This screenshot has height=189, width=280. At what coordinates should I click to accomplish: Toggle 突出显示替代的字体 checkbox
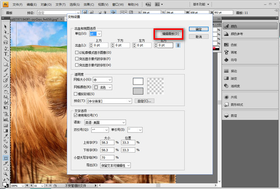point(77,59)
